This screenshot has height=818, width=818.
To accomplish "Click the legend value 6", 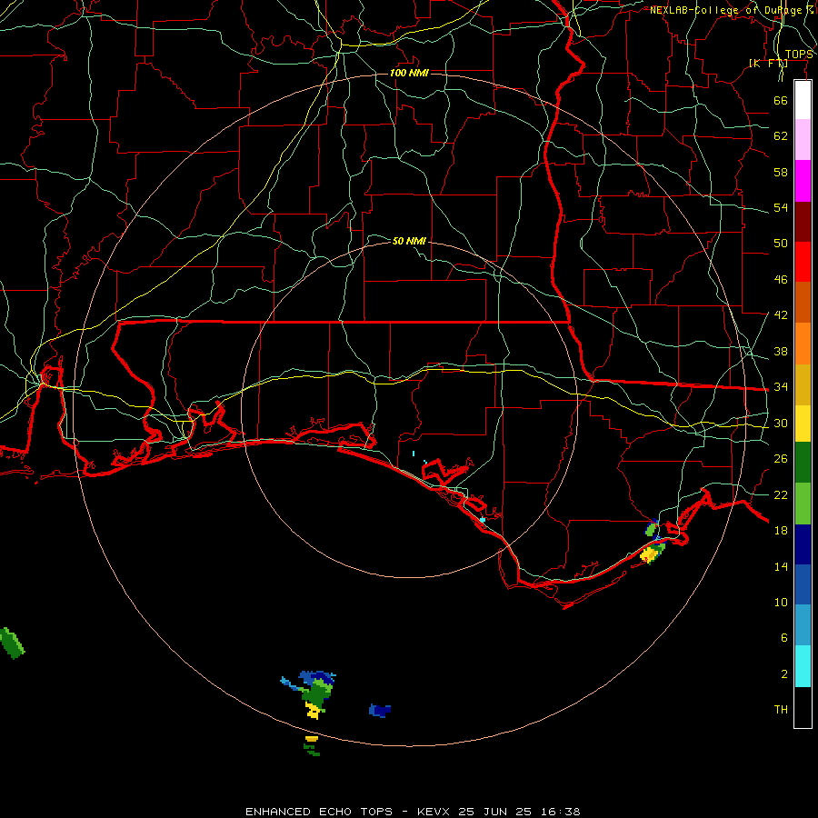I will point(783,638).
